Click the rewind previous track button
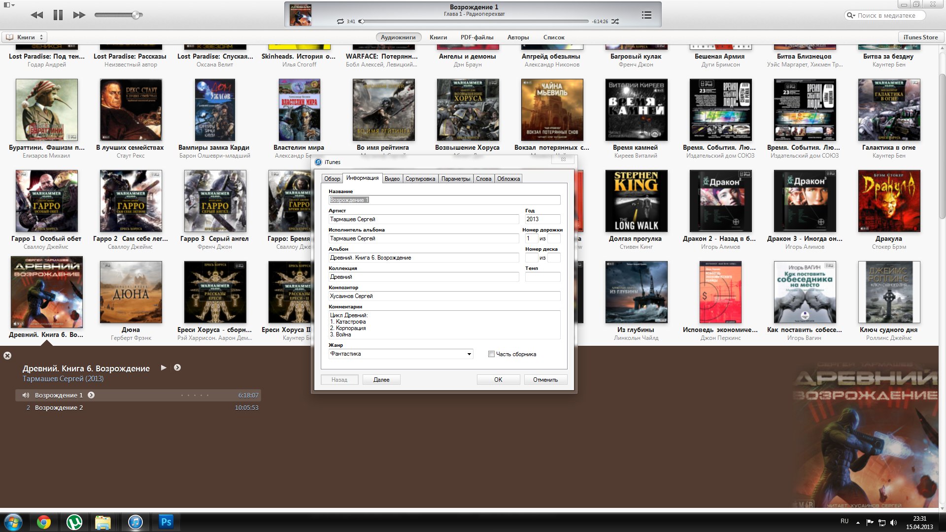 [37, 15]
